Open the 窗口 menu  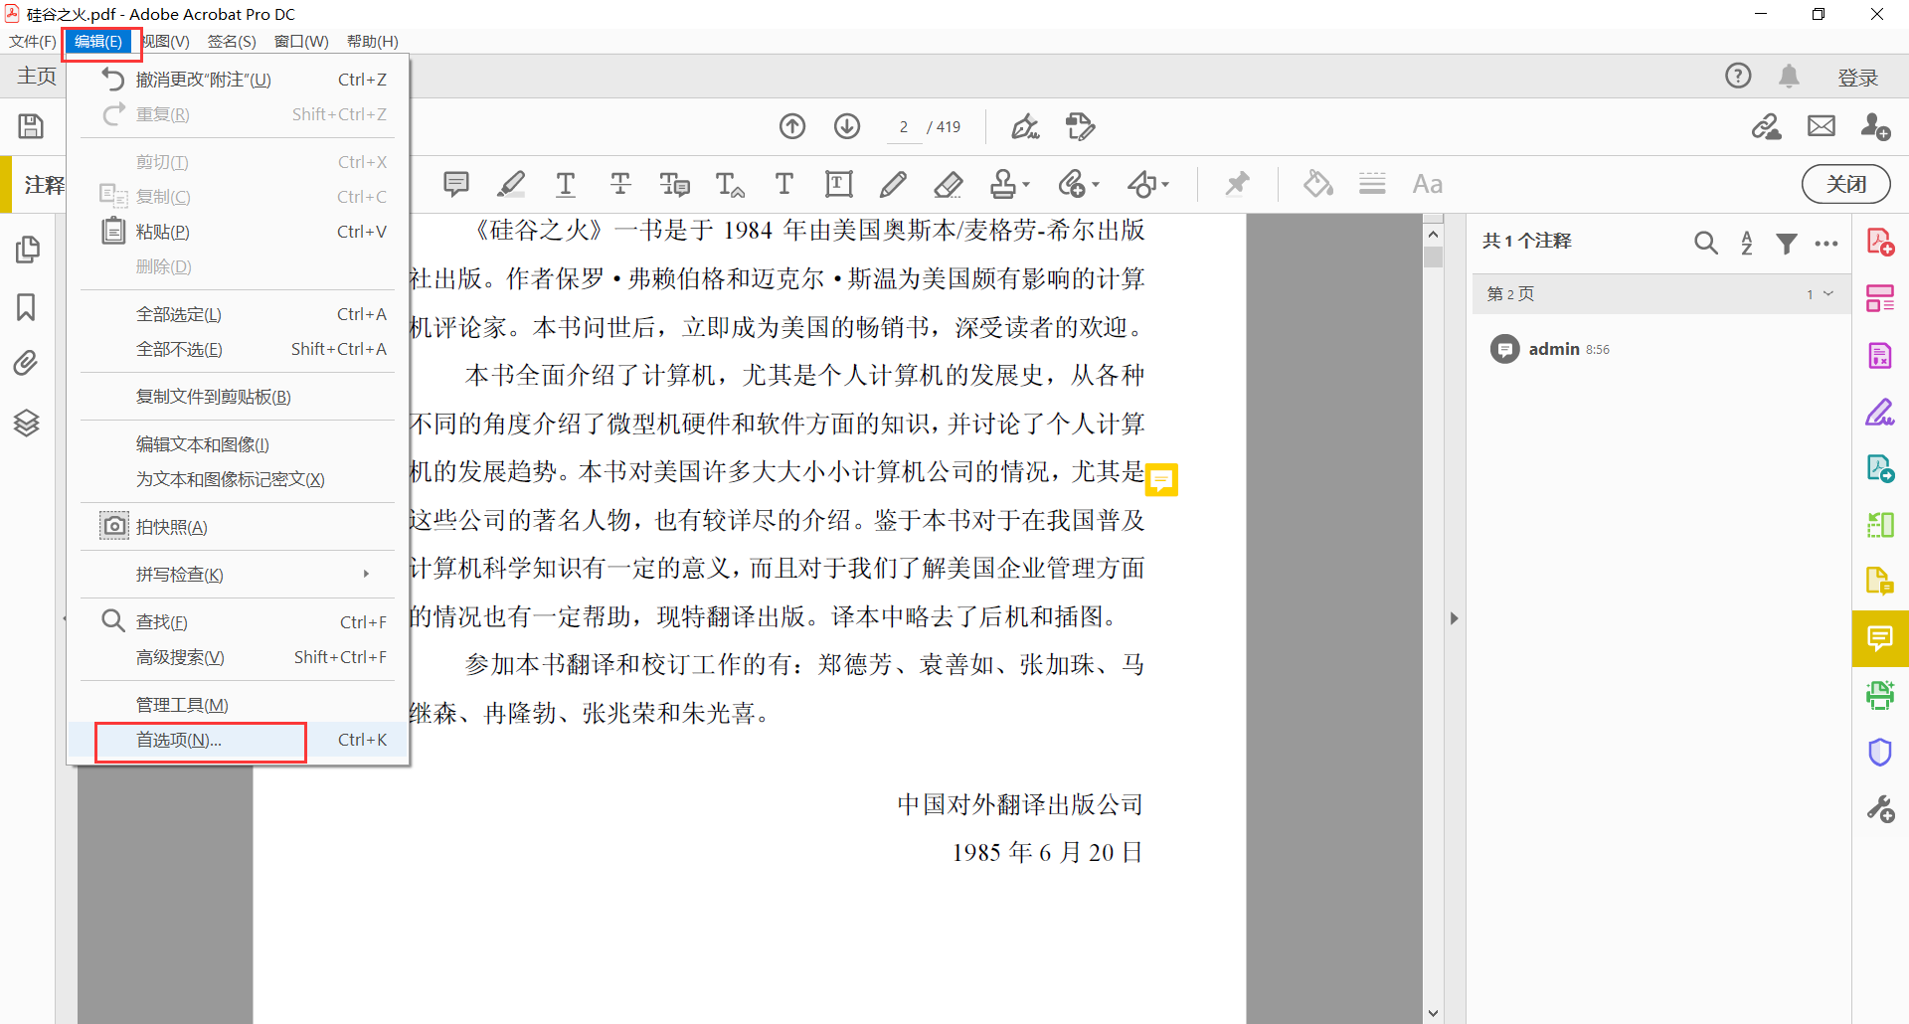[301, 41]
